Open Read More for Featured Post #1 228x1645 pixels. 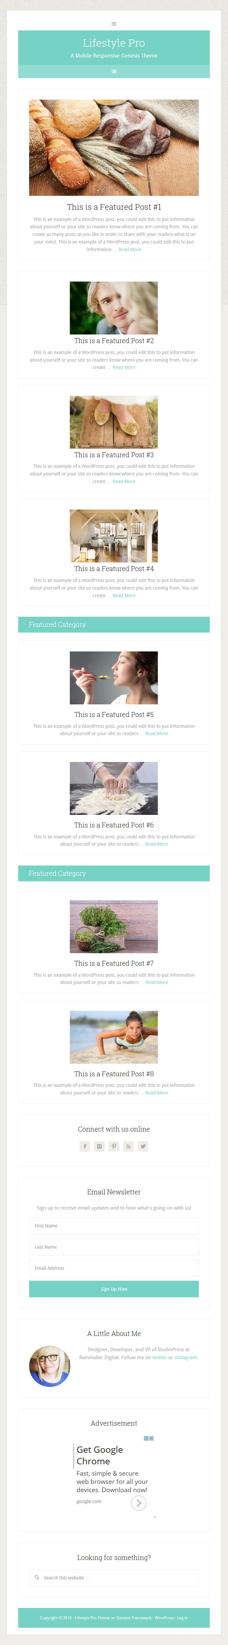[130, 250]
